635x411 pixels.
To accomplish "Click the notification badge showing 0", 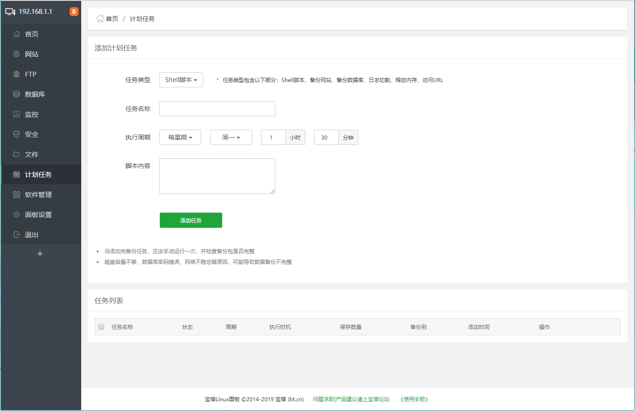I will tap(74, 12).
